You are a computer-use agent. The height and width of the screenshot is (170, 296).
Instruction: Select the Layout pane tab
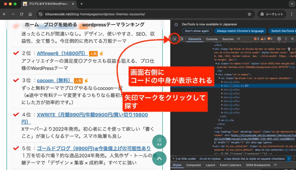tap(210, 165)
